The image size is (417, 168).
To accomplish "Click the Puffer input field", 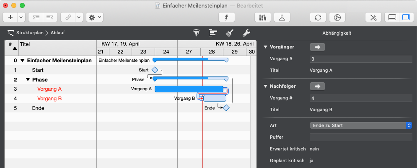I will [360, 137].
